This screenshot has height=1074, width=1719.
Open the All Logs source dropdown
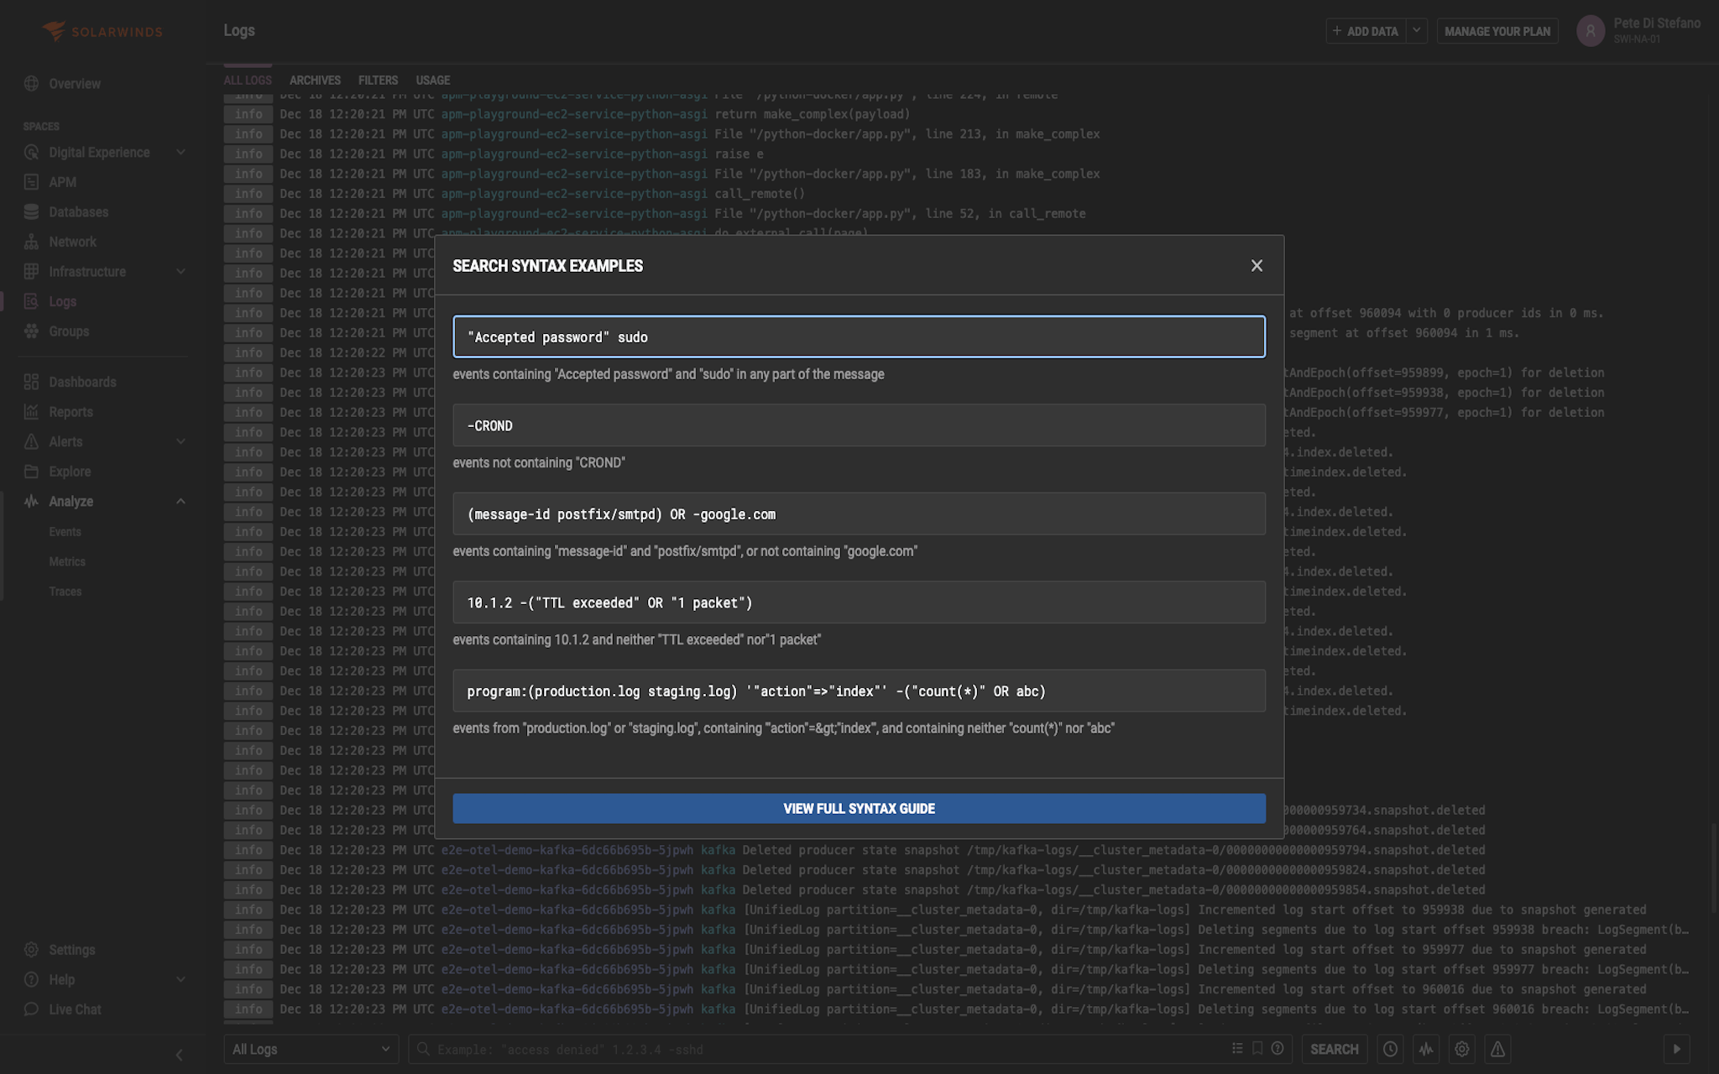point(311,1049)
